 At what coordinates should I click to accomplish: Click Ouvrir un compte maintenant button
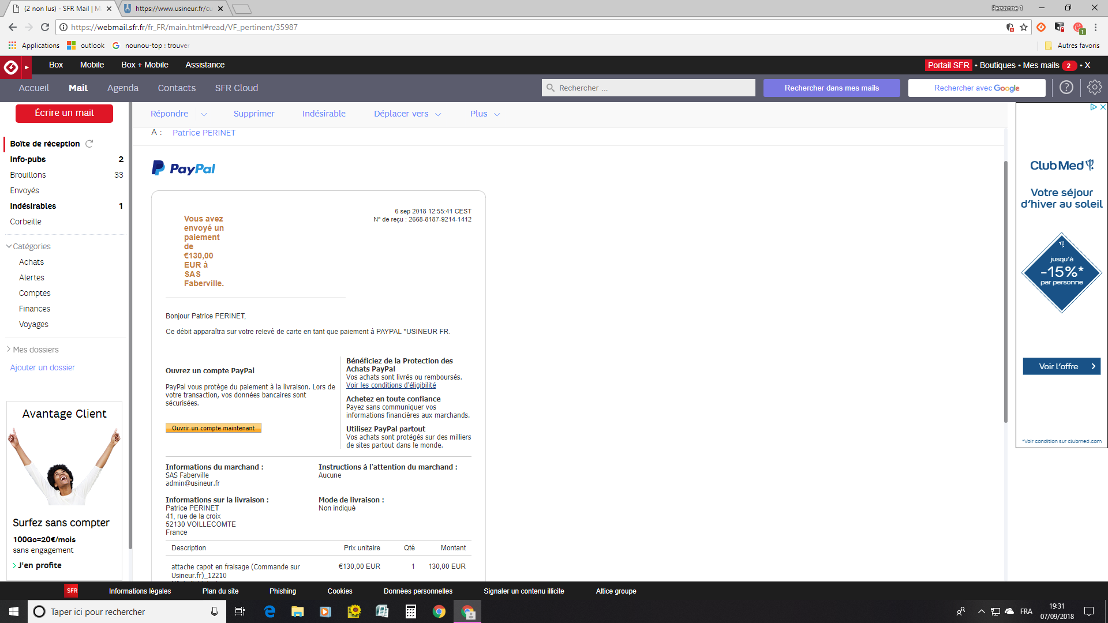pyautogui.click(x=214, y=428)
